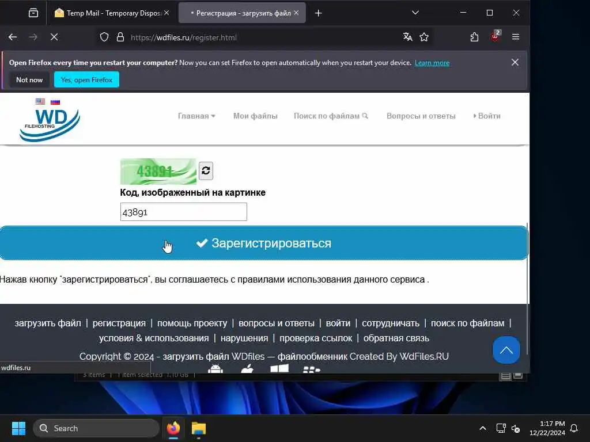Open the clock showing 1:17 PM

pos(547,428)
